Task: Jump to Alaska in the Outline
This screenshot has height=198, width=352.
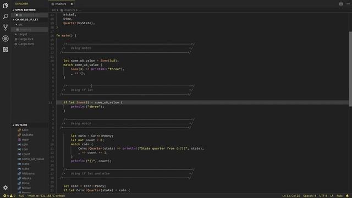Action: click(x=26, y=178)
